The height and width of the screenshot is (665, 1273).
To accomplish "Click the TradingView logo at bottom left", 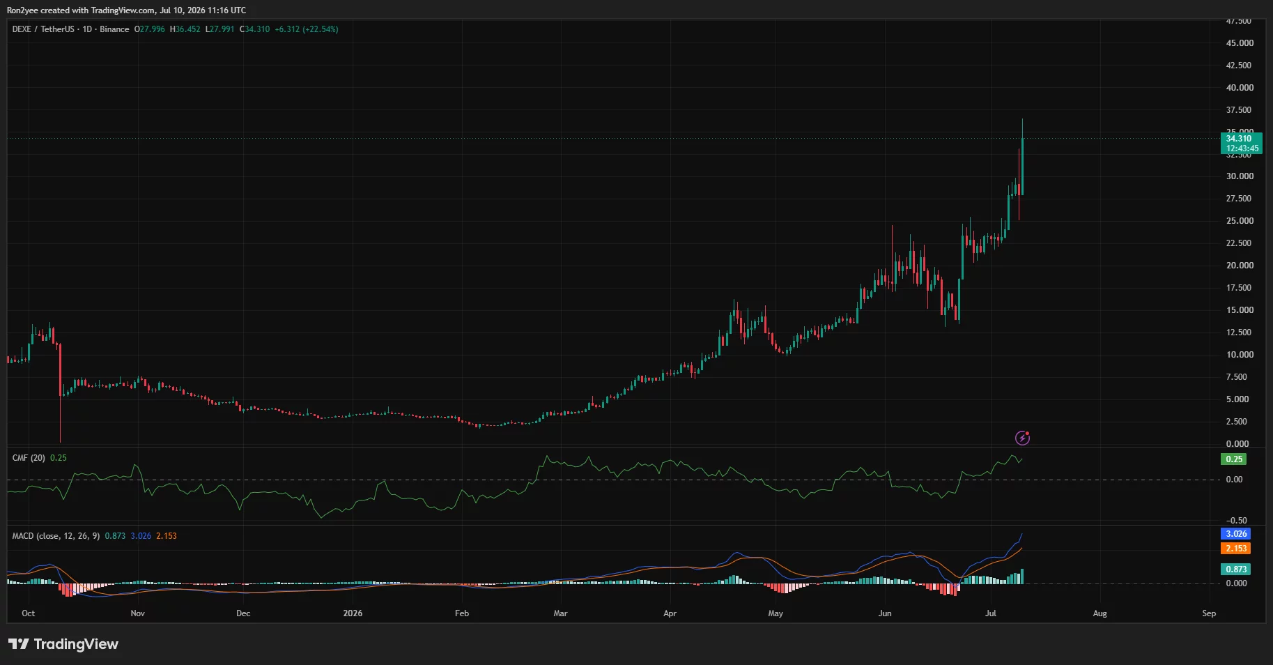I will coord(63,644).
